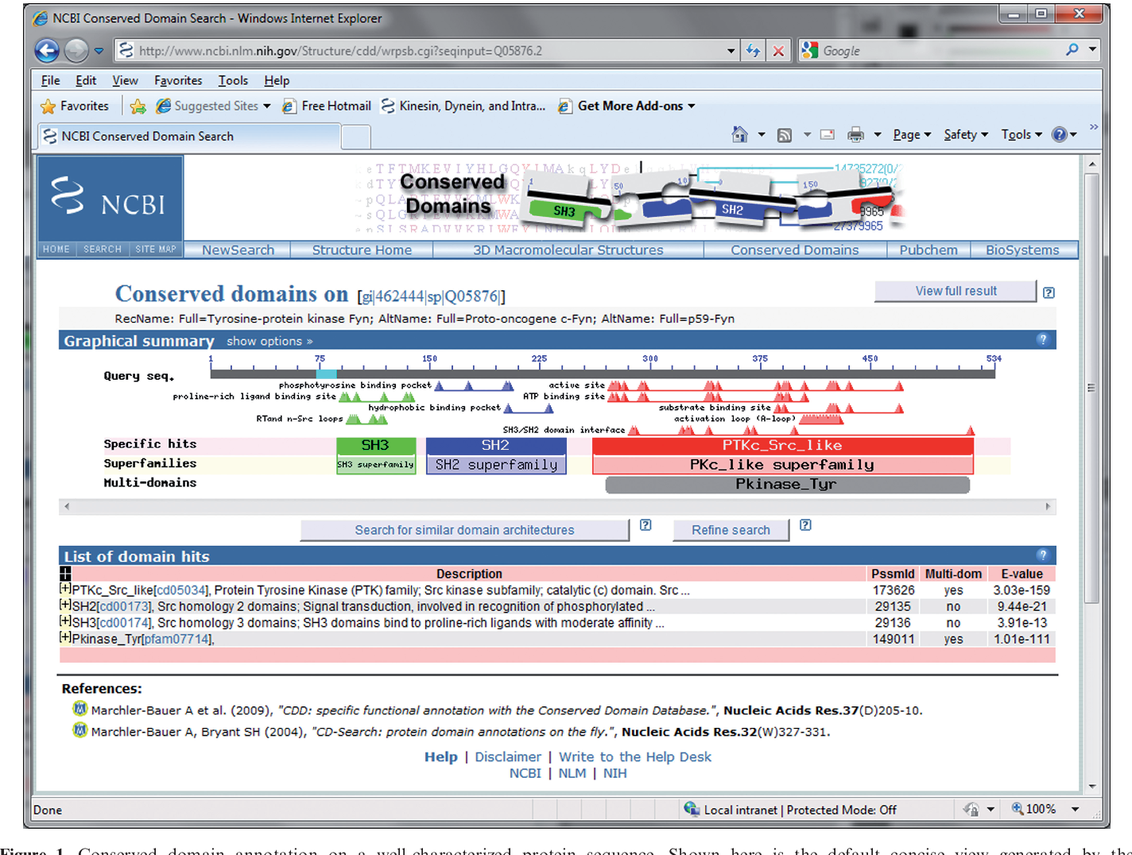Screen dimensions: 1132x855
Task: Open BioSystems navigation link
Action: (1022, 250)
